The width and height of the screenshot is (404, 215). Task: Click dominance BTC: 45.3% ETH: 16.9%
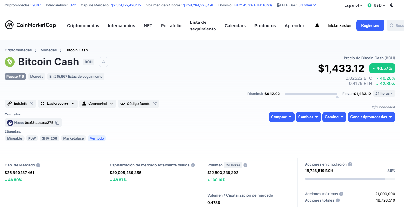pos(253,5)
